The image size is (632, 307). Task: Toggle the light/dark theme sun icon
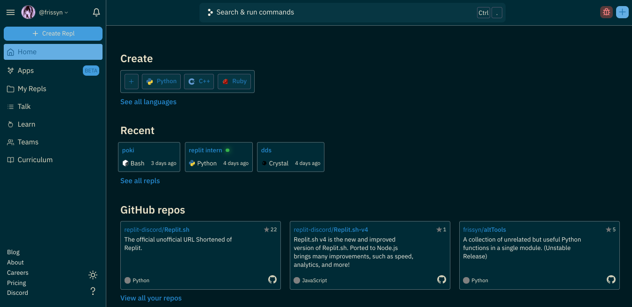coord(93,275)
